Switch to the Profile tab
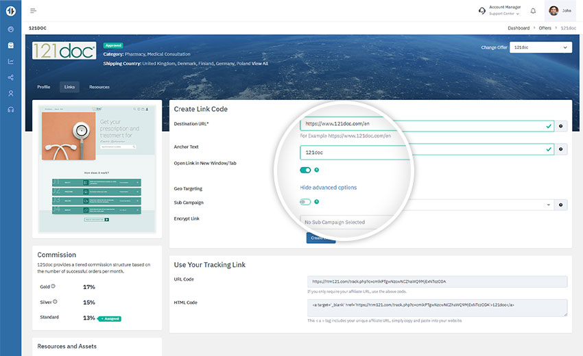 pos(43,87)
